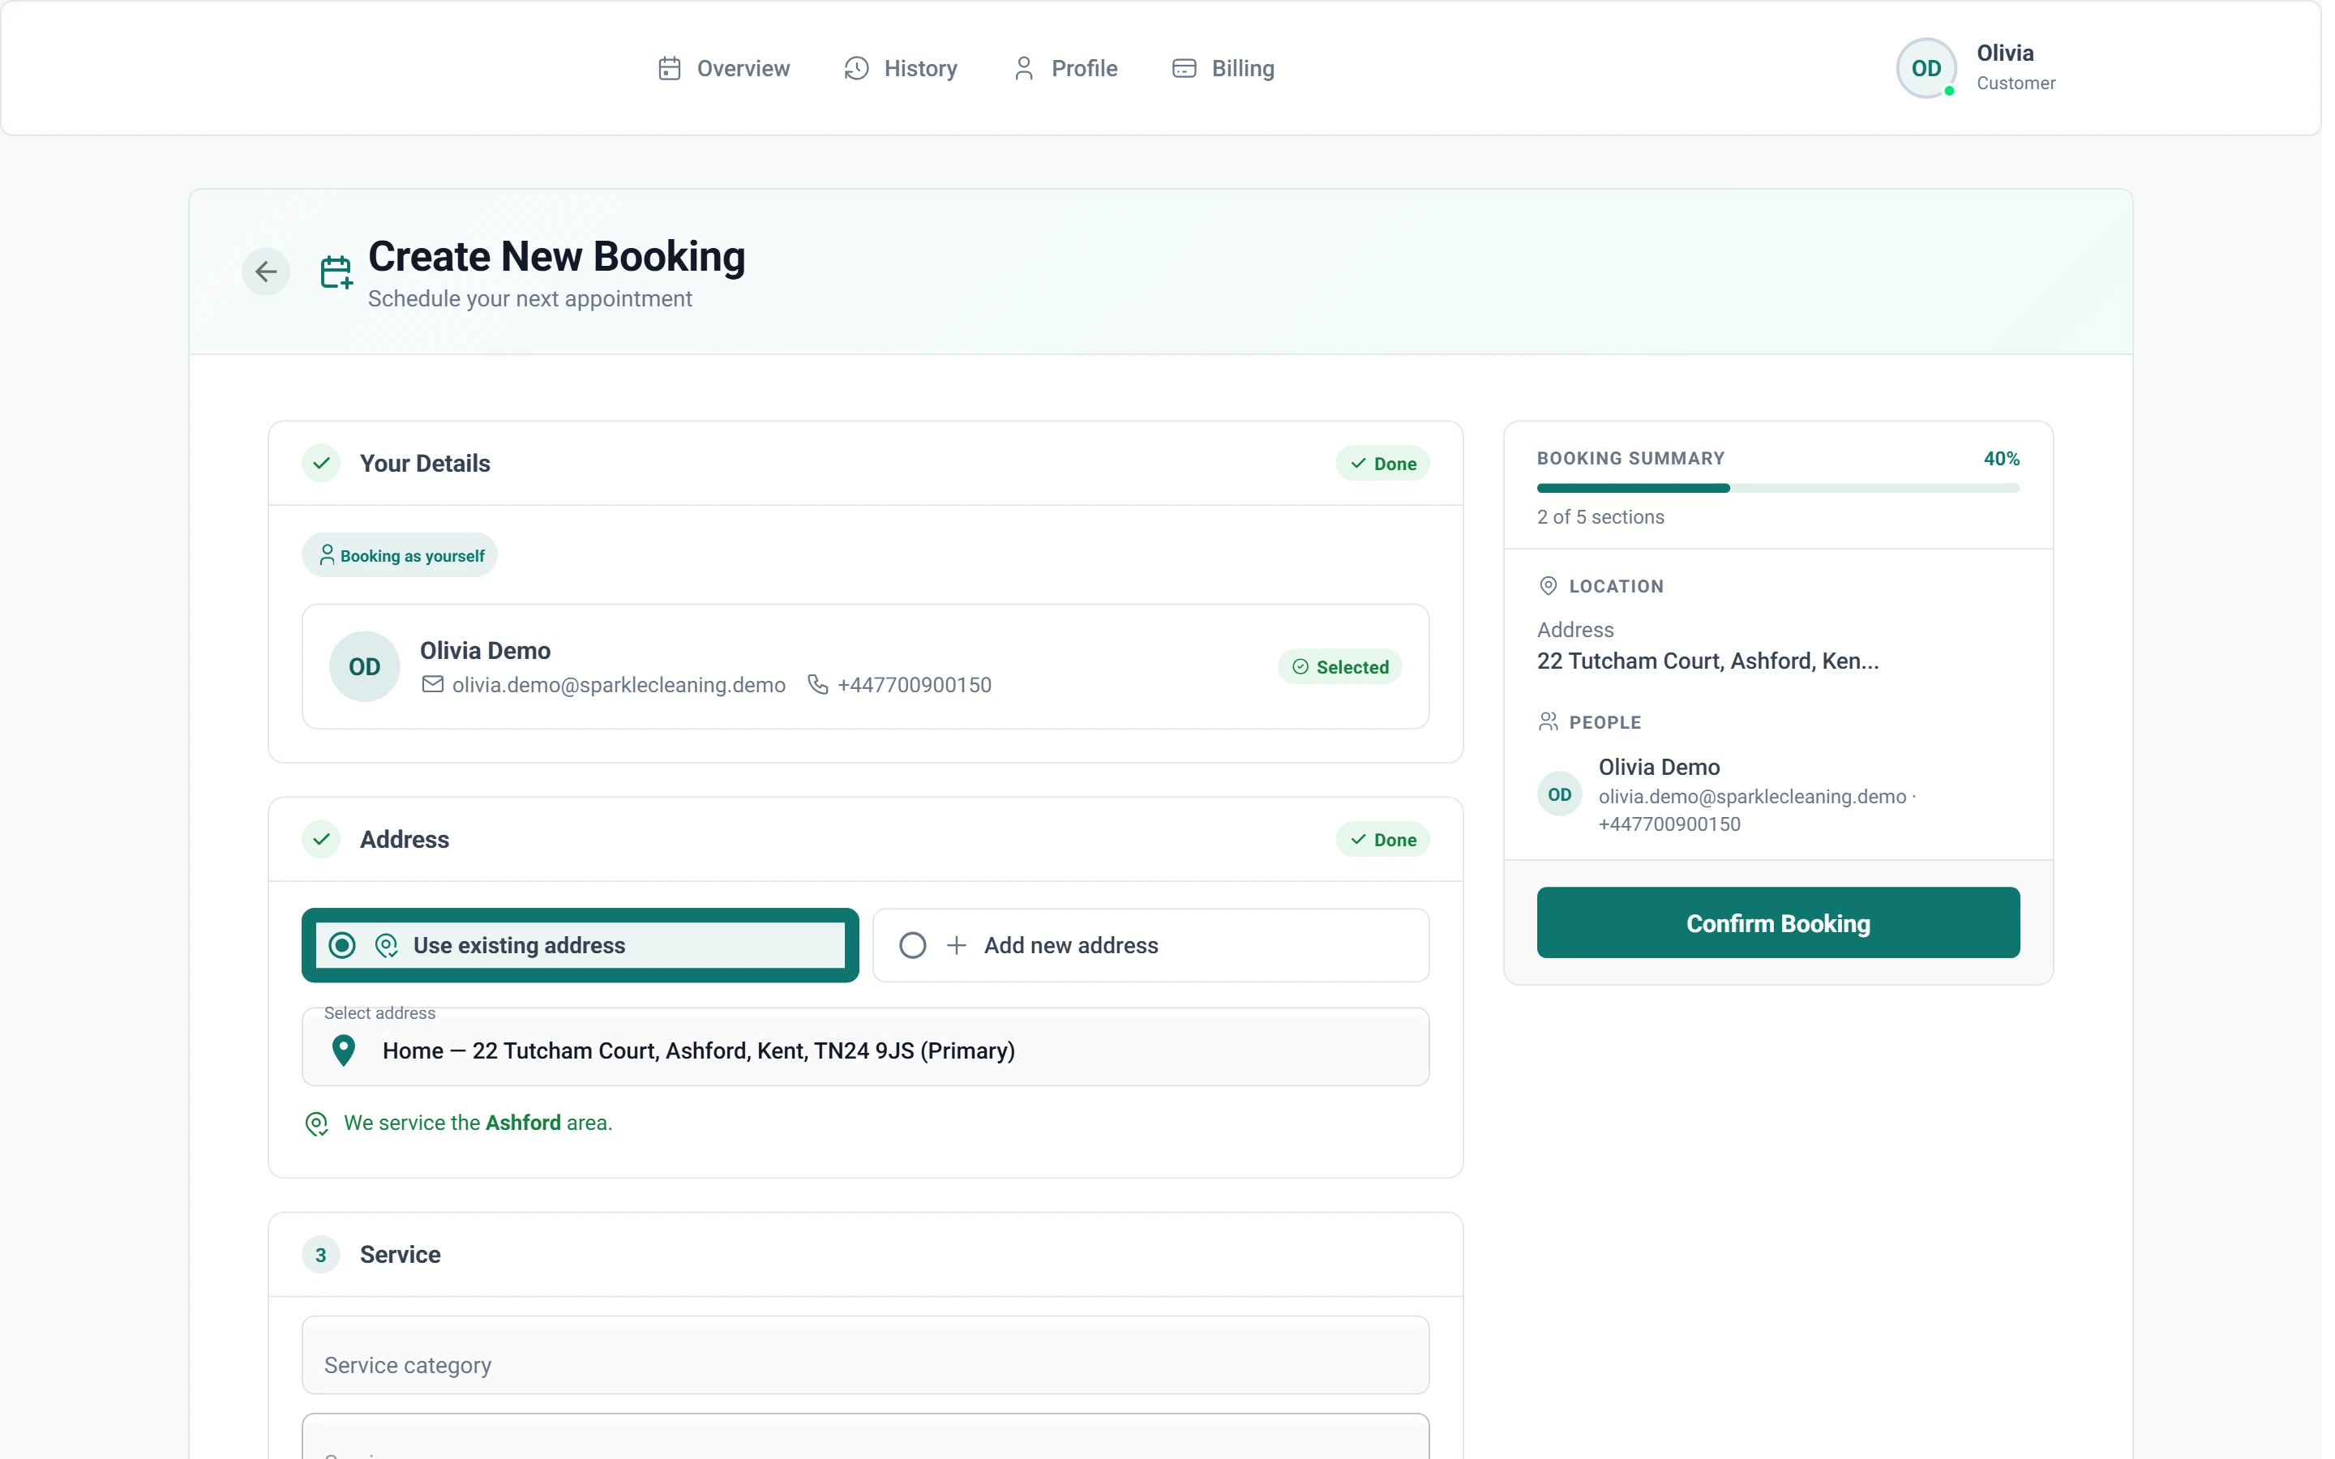Click the clock icon next to History

pyautogui.click(x=857, y=69)
